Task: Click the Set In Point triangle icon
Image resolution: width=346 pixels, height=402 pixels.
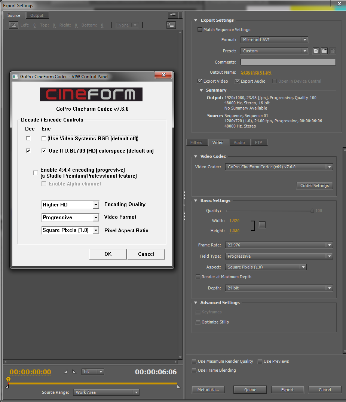Action: coord(66,372)
